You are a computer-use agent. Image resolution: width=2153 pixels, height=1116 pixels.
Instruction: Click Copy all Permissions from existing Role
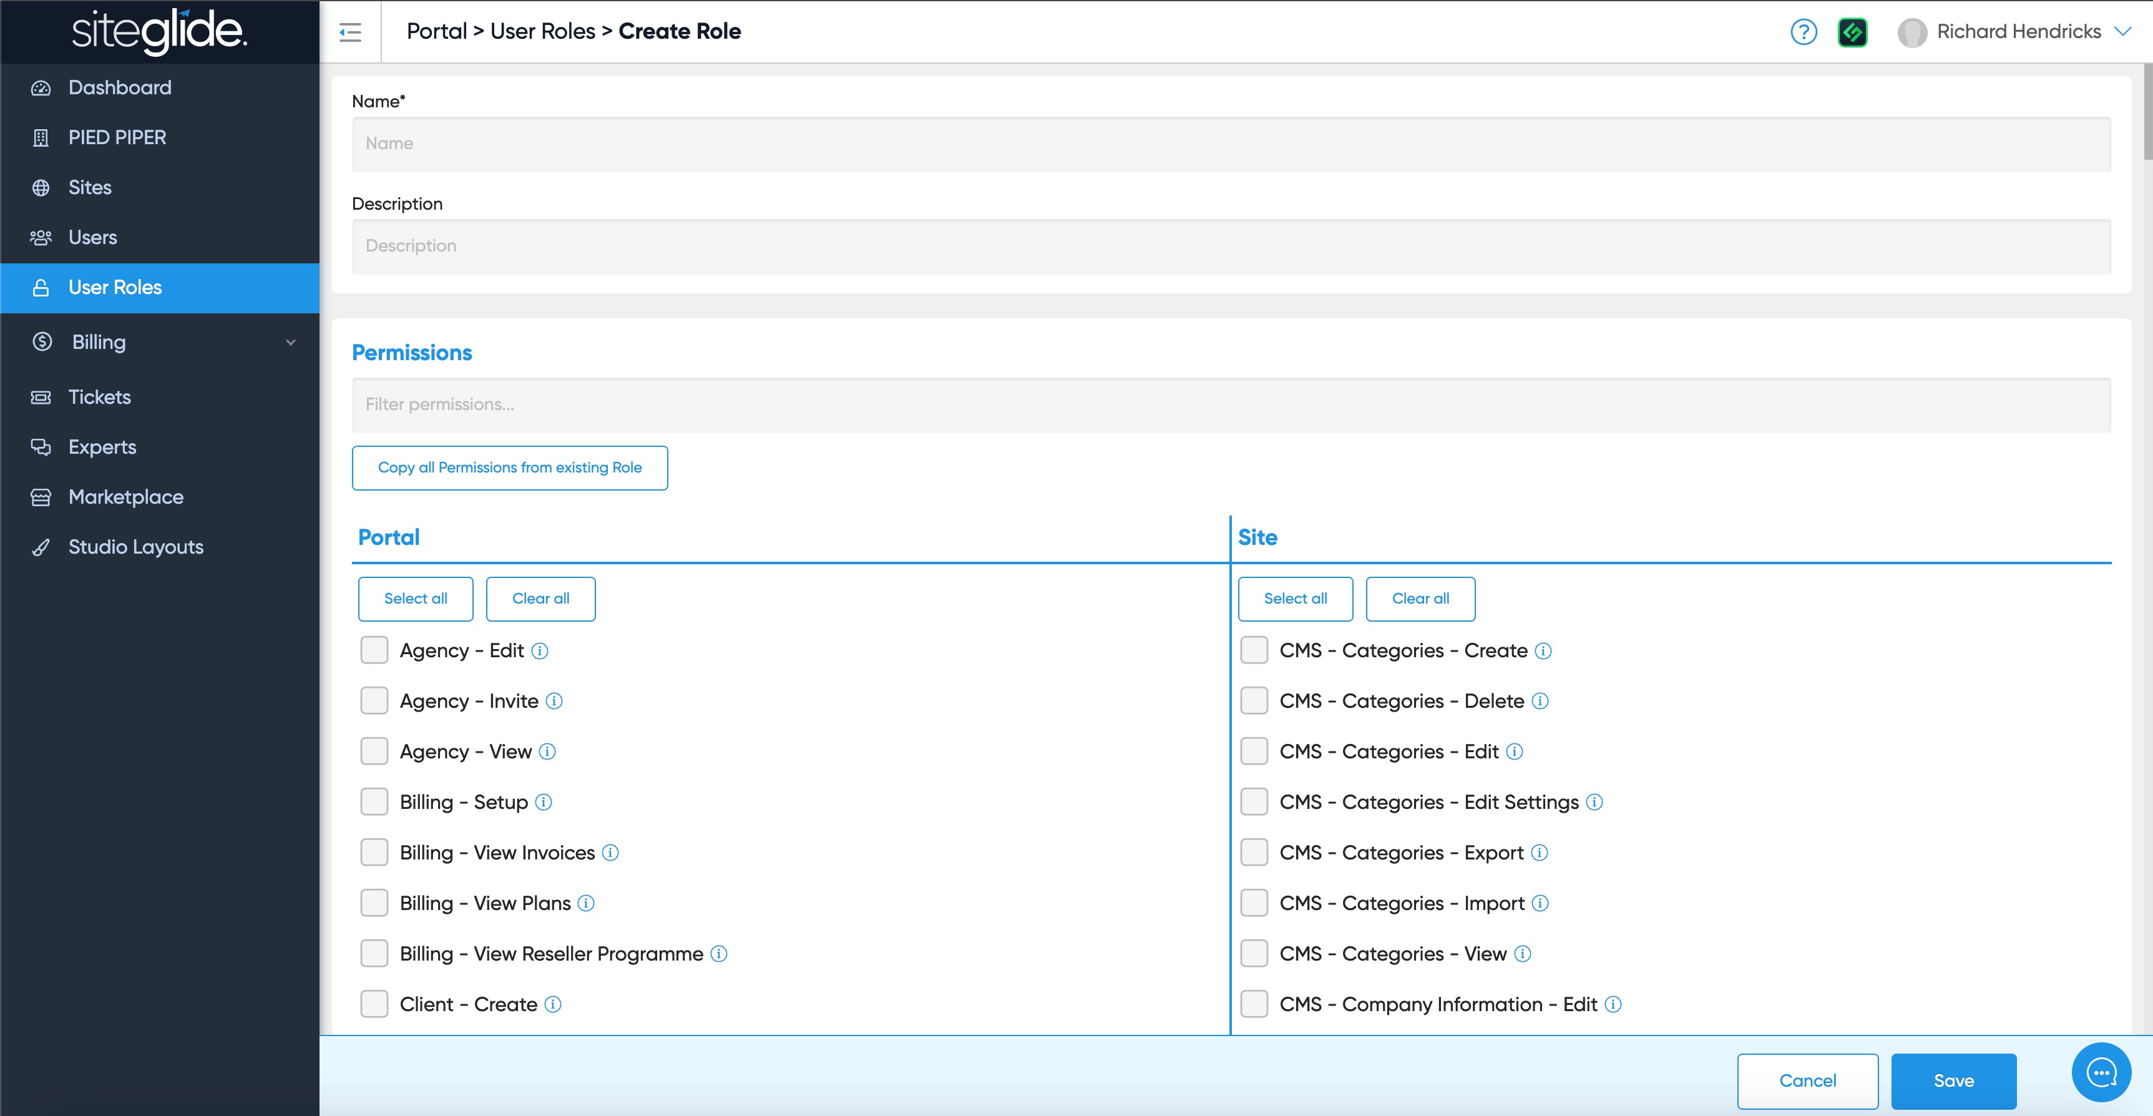pyautogui.click(x=510, y=467)
